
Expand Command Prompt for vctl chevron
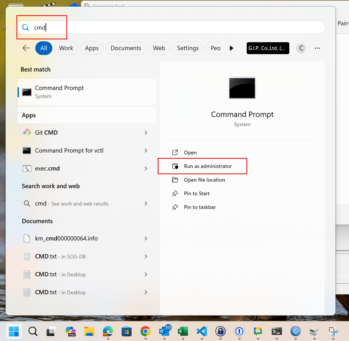pyautogui.click(x=146, y=151)
